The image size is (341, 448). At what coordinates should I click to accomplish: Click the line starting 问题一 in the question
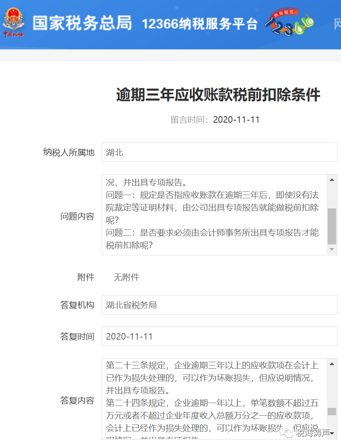point(212,195)
